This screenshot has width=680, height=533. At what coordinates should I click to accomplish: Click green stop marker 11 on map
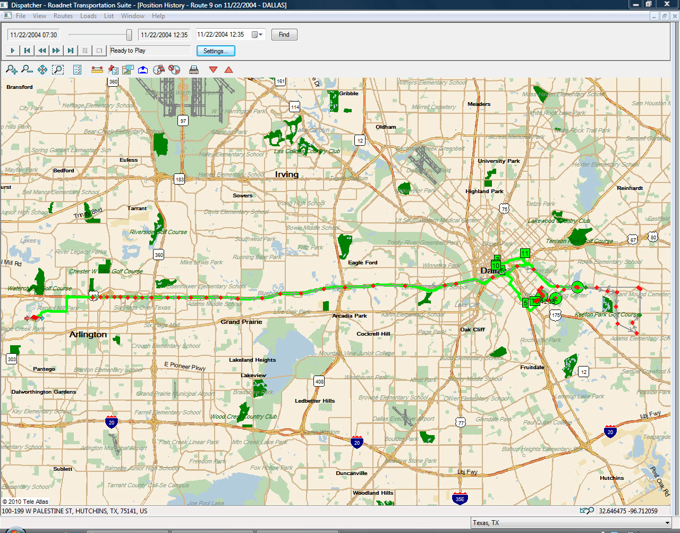tap(525, 253)
